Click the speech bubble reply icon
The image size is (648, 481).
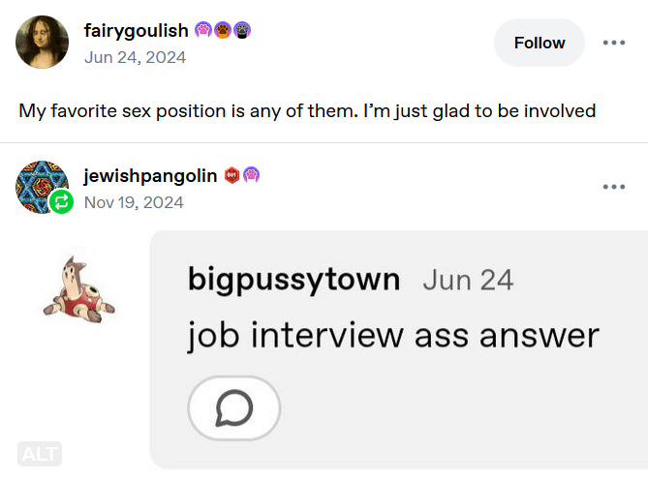click(233, 407)
